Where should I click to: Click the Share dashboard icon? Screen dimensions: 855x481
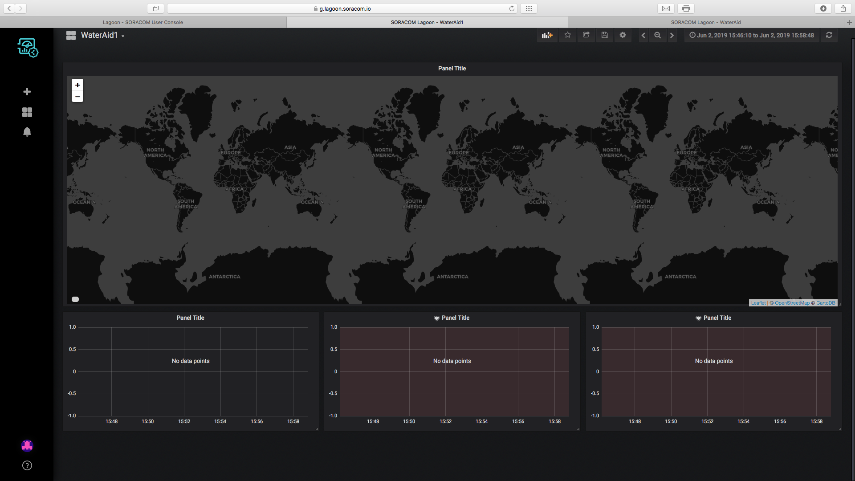coord(586,35)
